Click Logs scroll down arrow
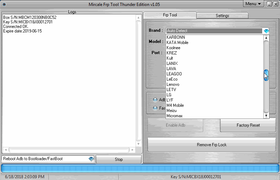Image resolution: width=280 pixels, height=180 pixels. (x=138, y=144)
